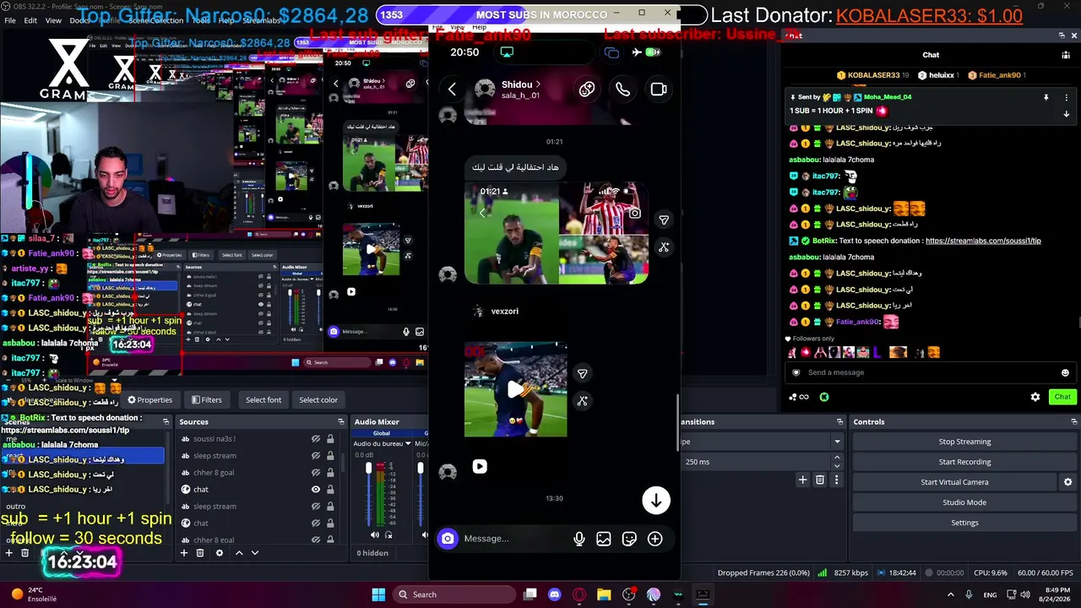Open the OBS Edit menu

pos(30,20)
